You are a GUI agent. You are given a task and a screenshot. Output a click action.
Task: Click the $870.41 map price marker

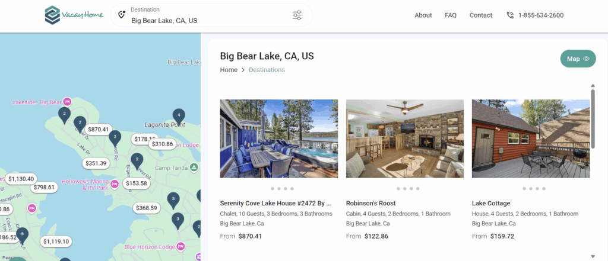99,129
